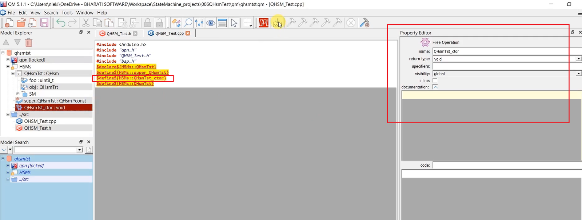
Task: Open the Edit menu
Action: (23, 13)
